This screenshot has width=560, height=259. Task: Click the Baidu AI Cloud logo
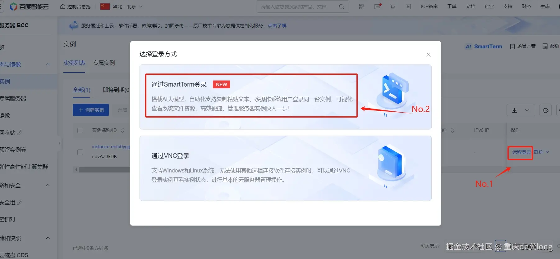point(29,7)
